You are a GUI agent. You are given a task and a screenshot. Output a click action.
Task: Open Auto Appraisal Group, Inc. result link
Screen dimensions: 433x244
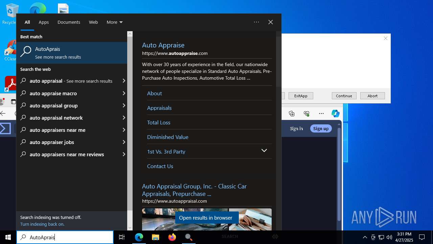point(194,190)
